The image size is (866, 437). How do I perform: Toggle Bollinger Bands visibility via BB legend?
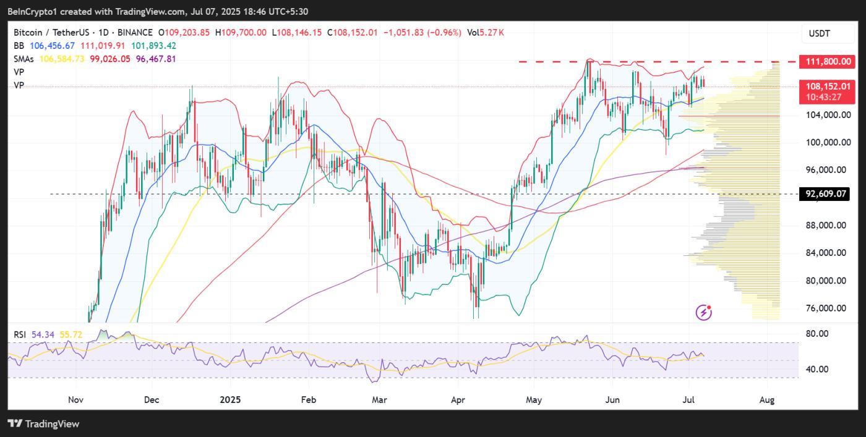tap(19, 46)
